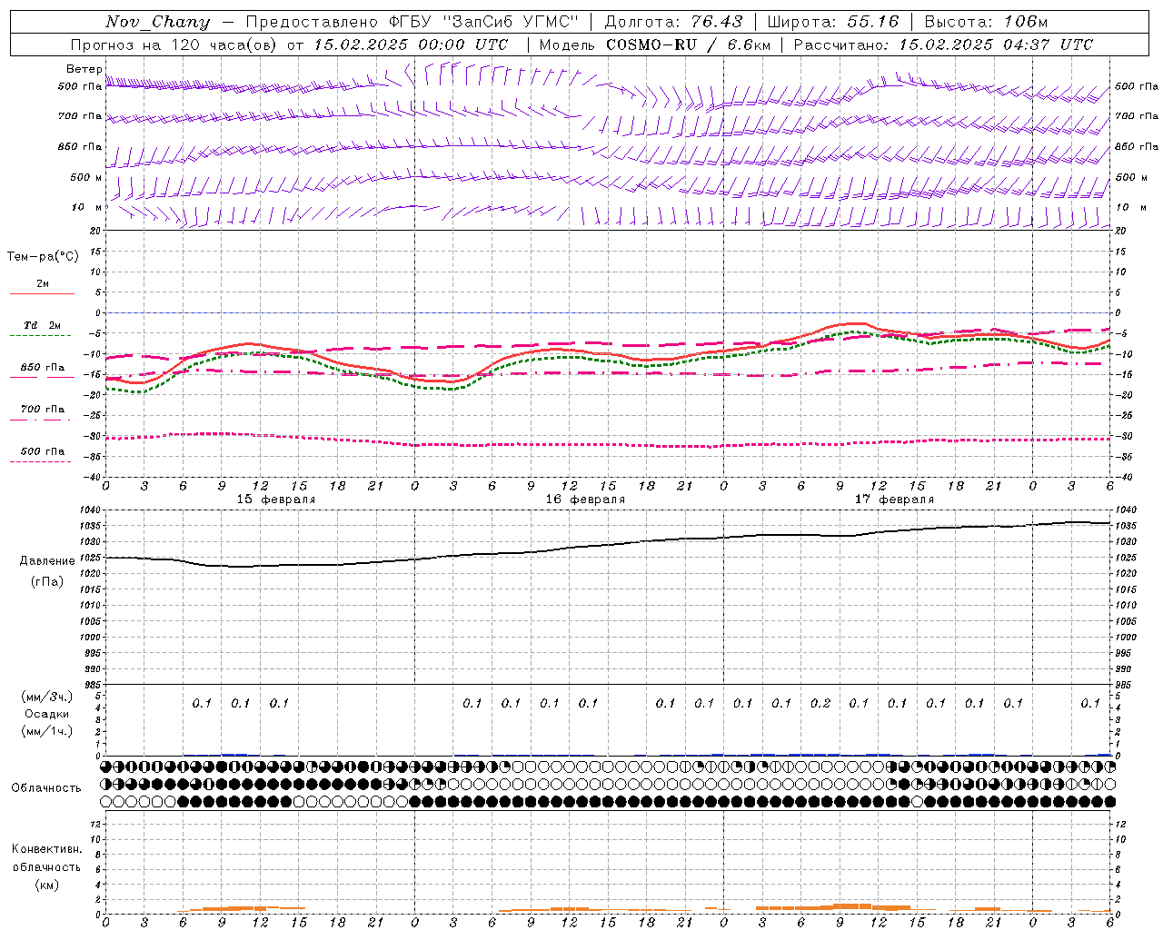1163x930 pixels.
Task: Click the left 10 м wind level label
Action: coord(87,208)
